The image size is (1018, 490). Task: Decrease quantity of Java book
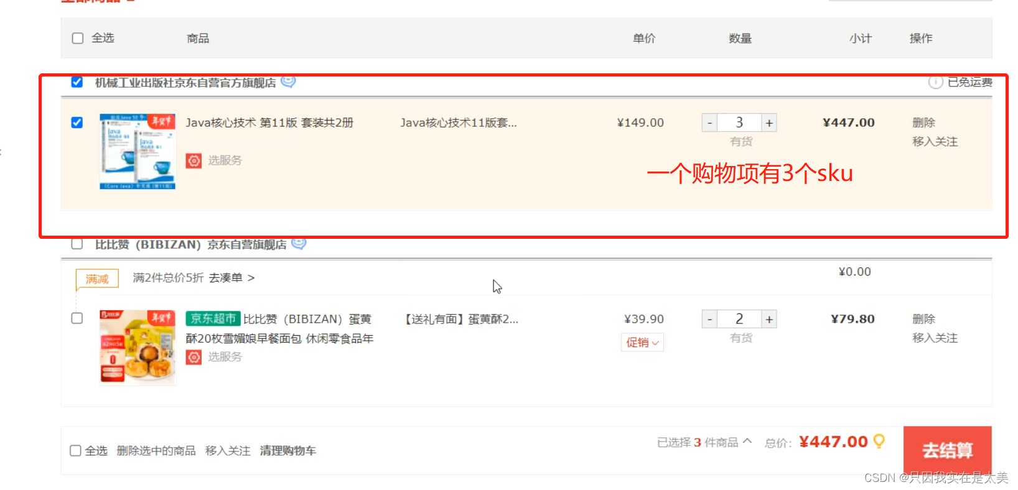(x=709, y=123)
